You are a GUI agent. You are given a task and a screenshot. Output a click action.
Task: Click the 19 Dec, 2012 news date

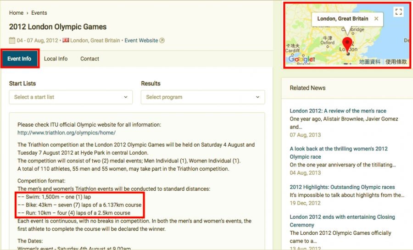305,203
